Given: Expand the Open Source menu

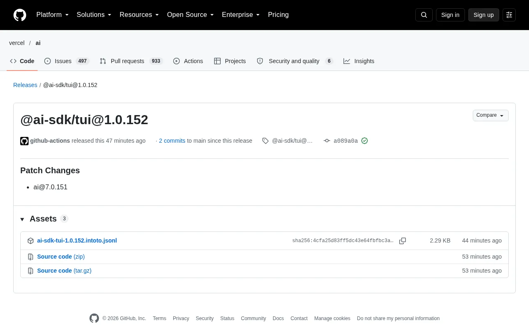Looking at the screenshot, I should 191,15.
